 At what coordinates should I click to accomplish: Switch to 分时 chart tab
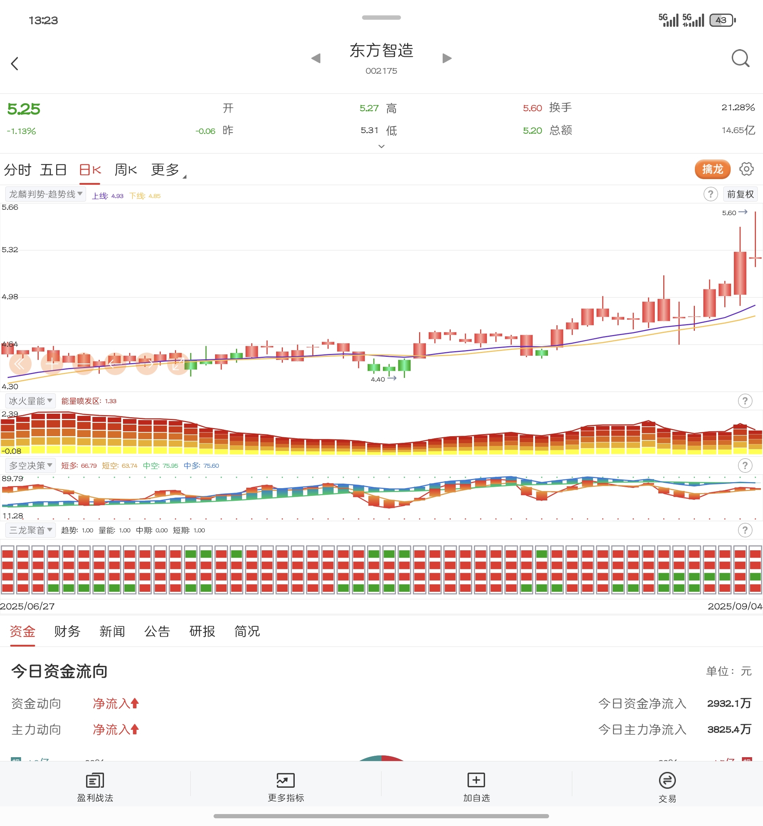point(18,170)
